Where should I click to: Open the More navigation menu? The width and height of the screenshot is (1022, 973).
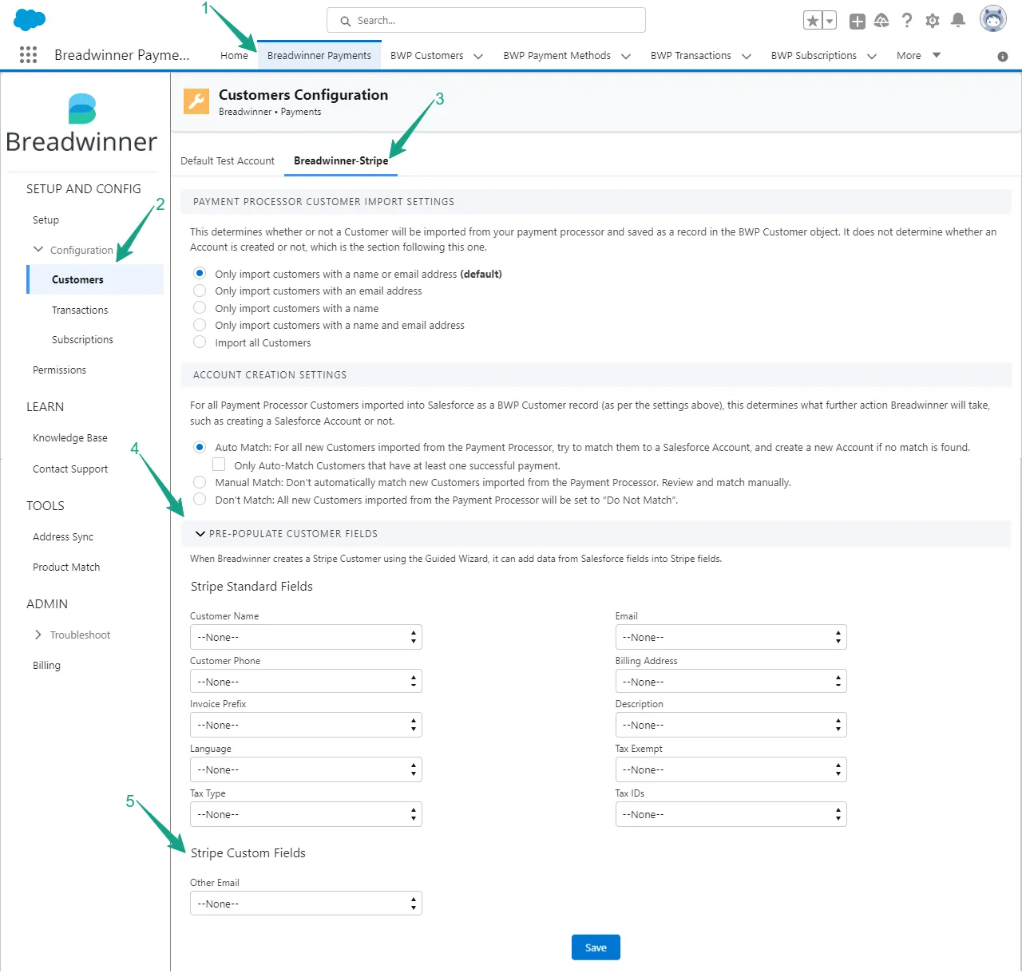click(x=918, y=55)
